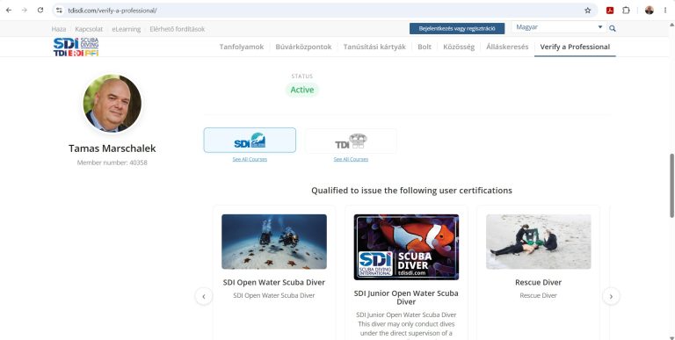Open the Chrome profile avatar

(650, 11)
